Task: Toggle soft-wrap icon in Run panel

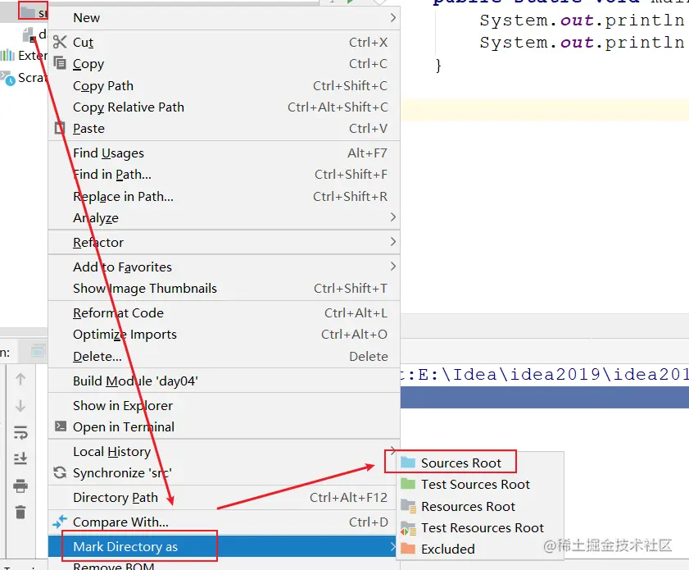Action: [20, 432]
